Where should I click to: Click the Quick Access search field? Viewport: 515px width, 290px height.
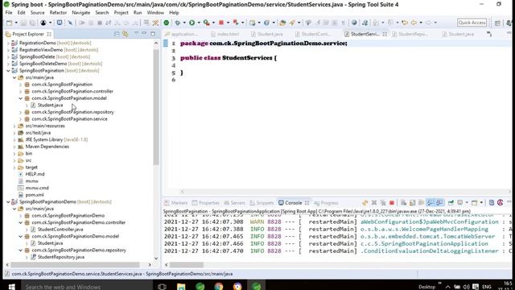tap(472, 23)
